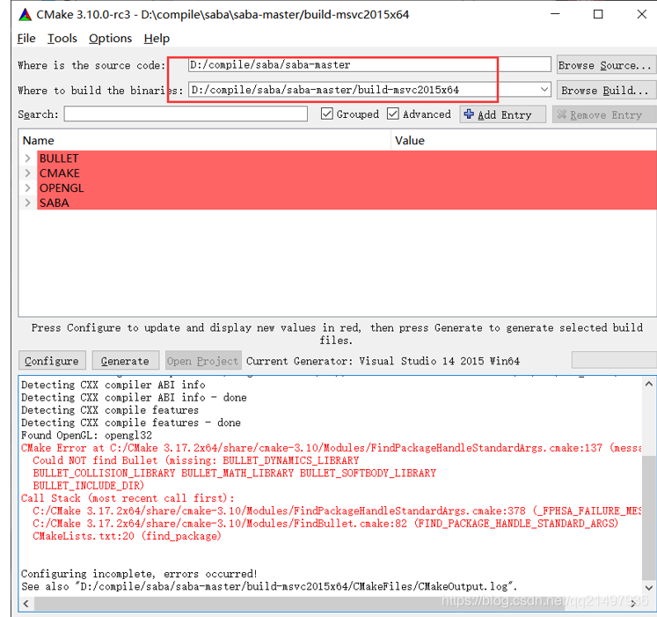Select the OPENGL row label

pyautogui.click(x=62, y=187)
